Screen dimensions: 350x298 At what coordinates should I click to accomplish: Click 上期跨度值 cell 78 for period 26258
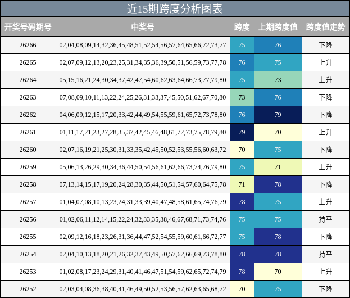coord(278,184)
